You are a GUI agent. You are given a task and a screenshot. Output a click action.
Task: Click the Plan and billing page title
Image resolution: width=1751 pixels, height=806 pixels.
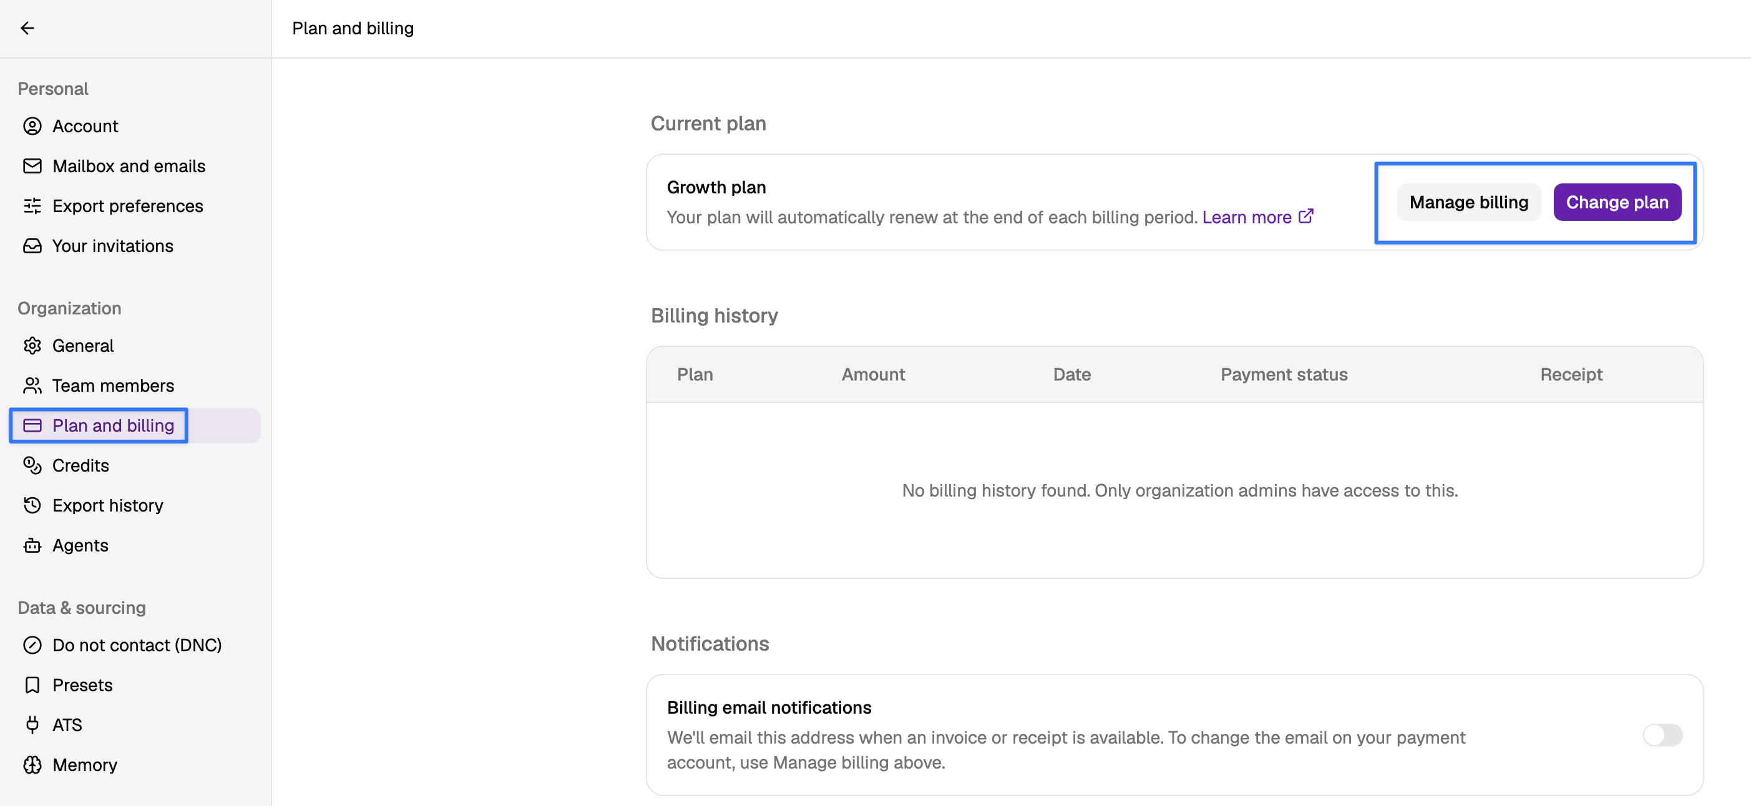353,28
